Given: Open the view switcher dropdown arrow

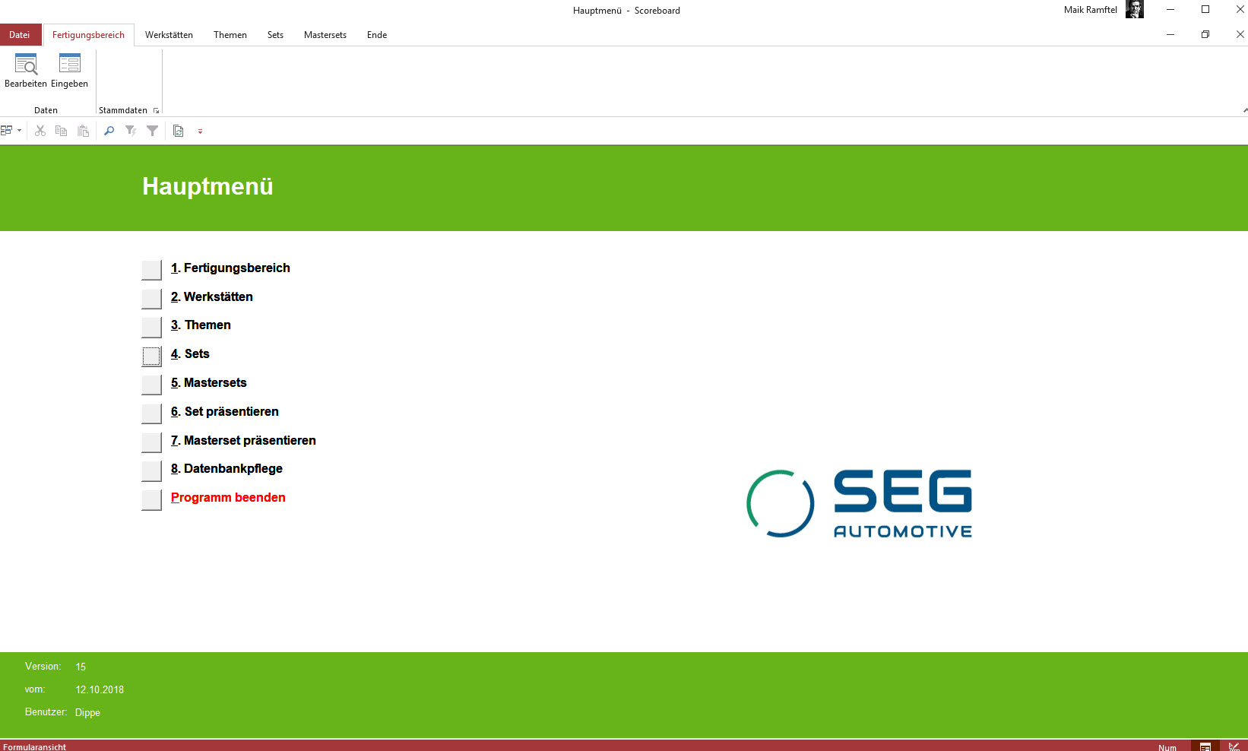Looking at the screenshot, I should pyautogui.click(x=19, y=131).
